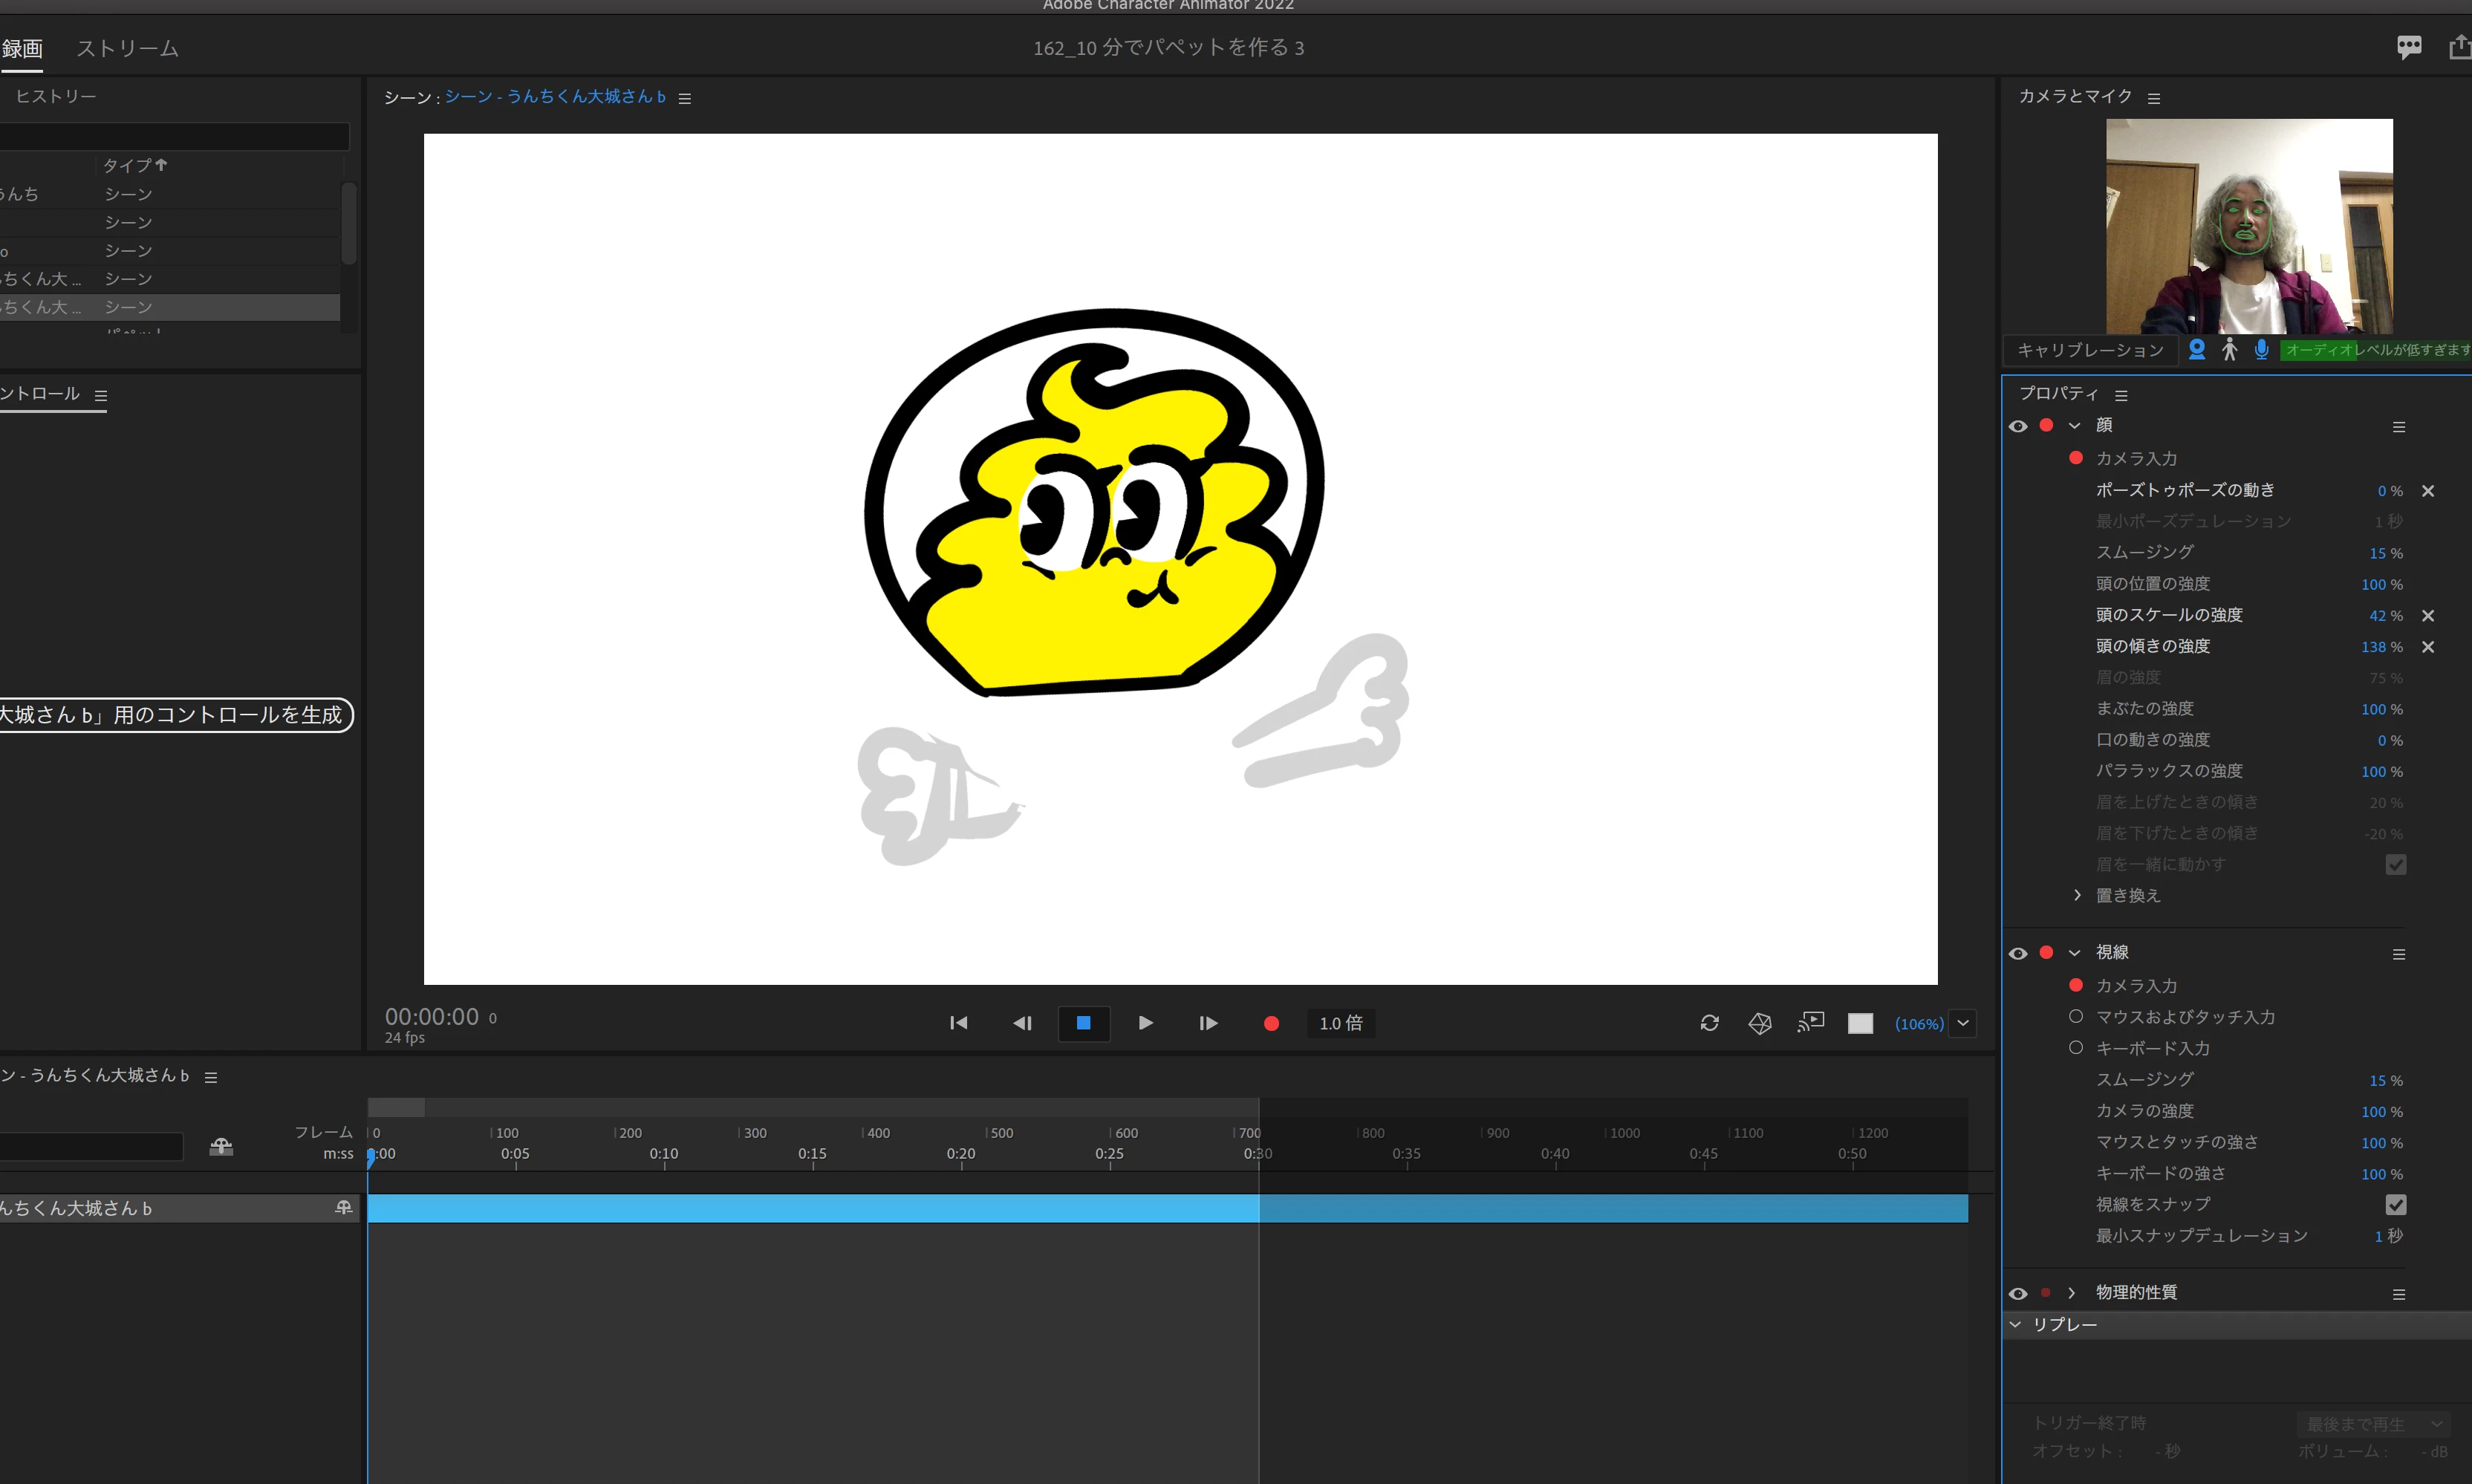Click the red record button
The image size is (2472, 1484).
point(1271,1023)
